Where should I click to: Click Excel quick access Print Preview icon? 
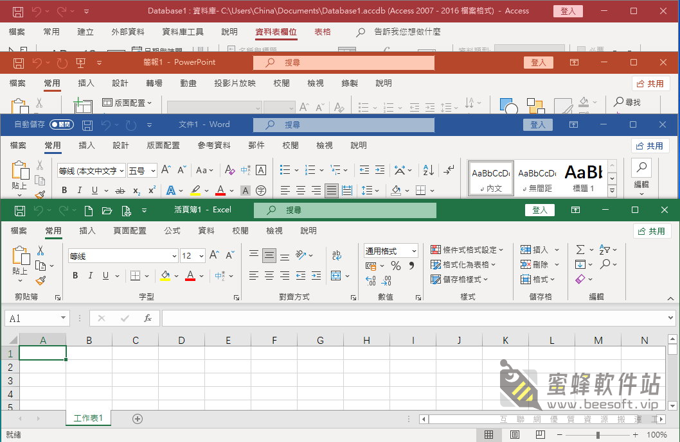point(126,211)
